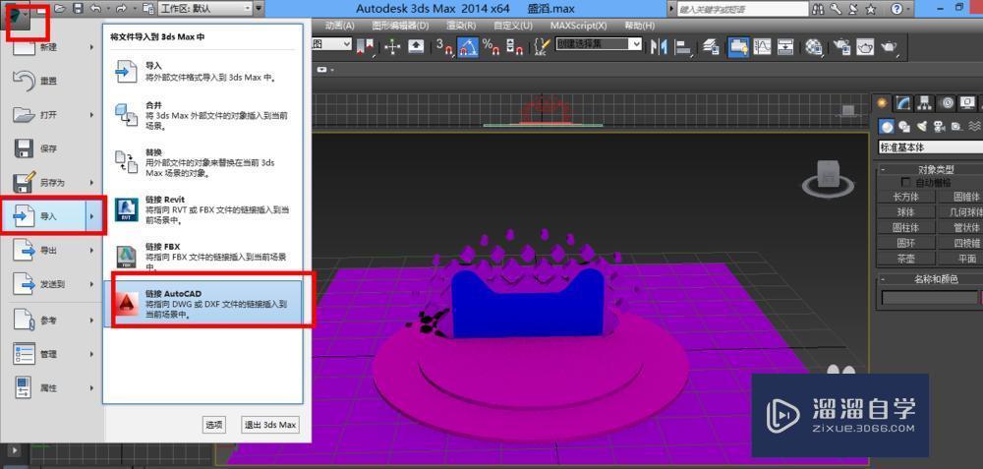The height and width of the screenshot is (469, 983).
Task: Click Edit Named Selection Sets icon
Action: tap(542, 46)
